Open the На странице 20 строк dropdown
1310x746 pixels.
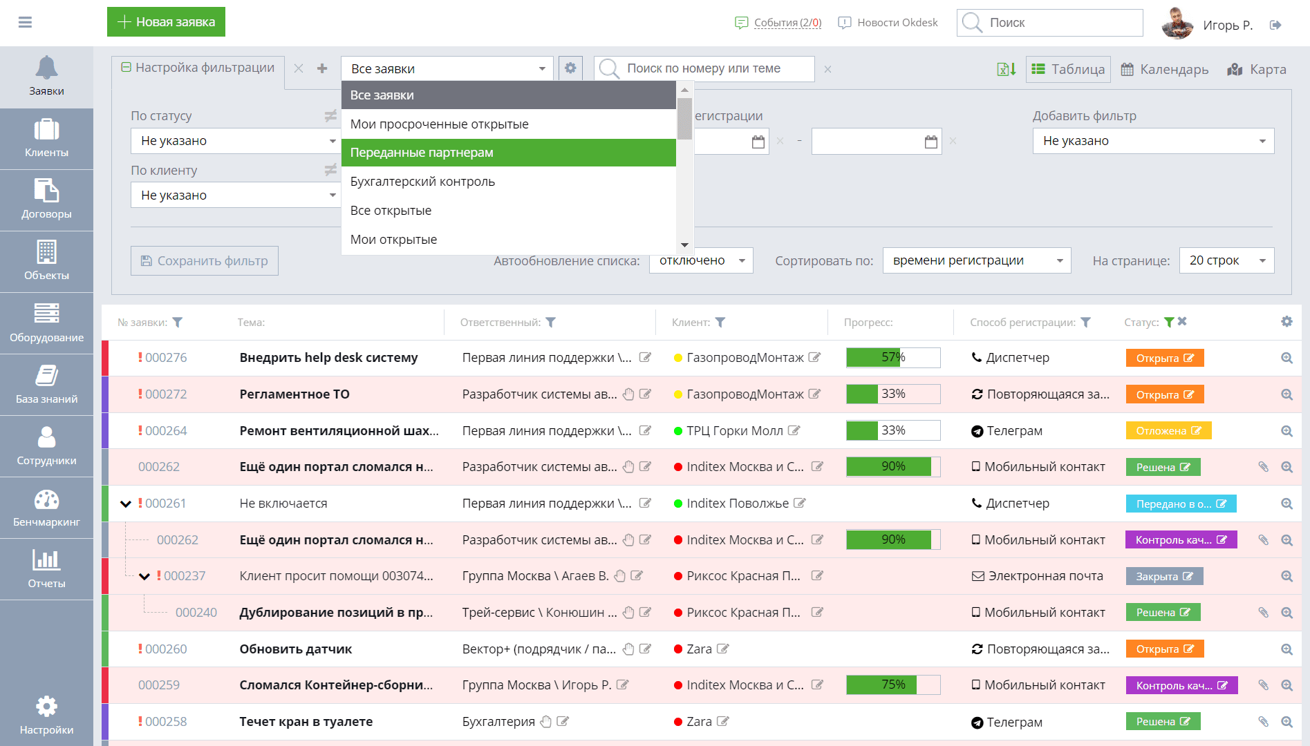tap(1226, 260)
